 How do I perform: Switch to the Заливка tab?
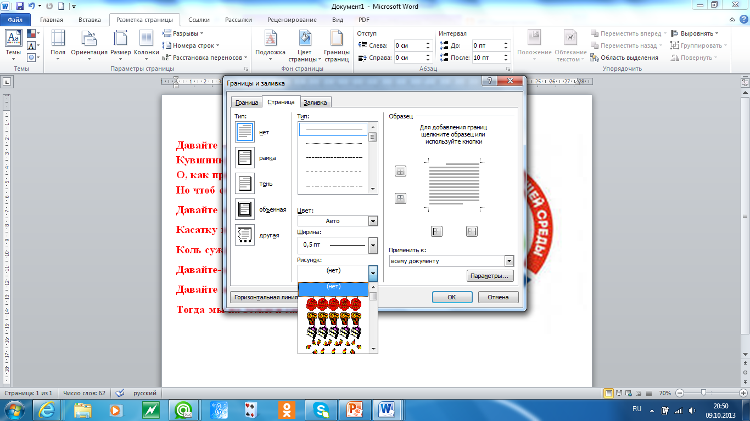(x=315, y=103)
